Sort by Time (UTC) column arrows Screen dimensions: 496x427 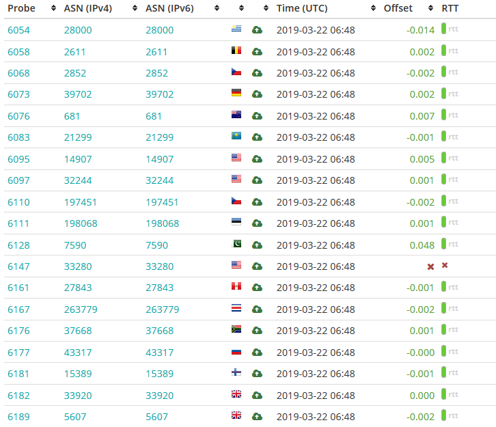(373, 8)
